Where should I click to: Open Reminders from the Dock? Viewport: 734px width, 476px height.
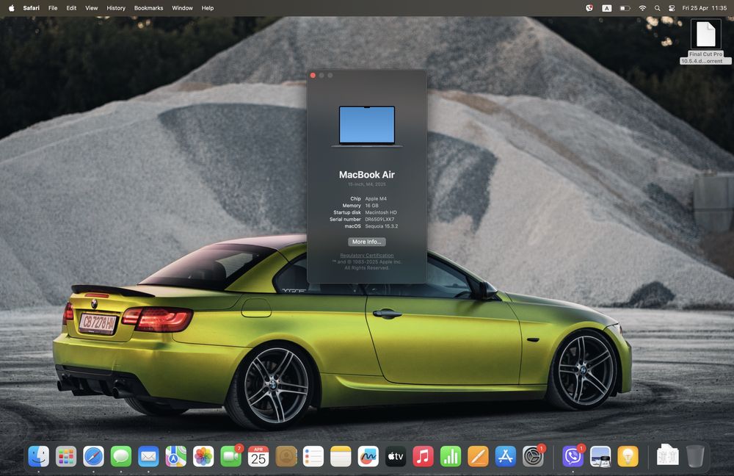point(313,456)
